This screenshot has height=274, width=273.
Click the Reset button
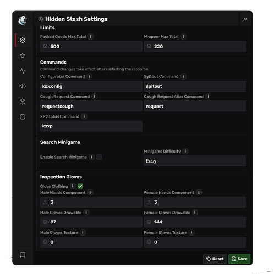(215, 259)
